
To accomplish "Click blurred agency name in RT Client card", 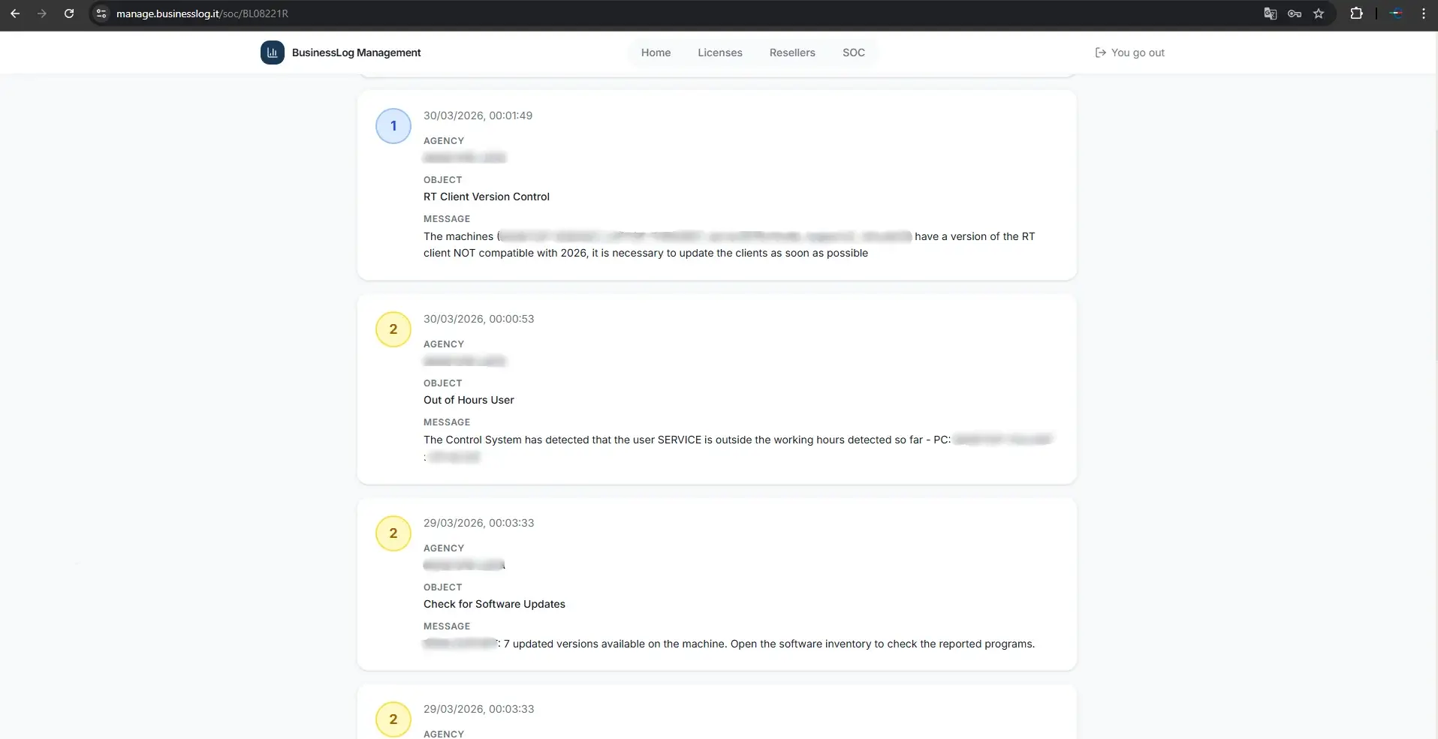I will (x=465, y=158).
